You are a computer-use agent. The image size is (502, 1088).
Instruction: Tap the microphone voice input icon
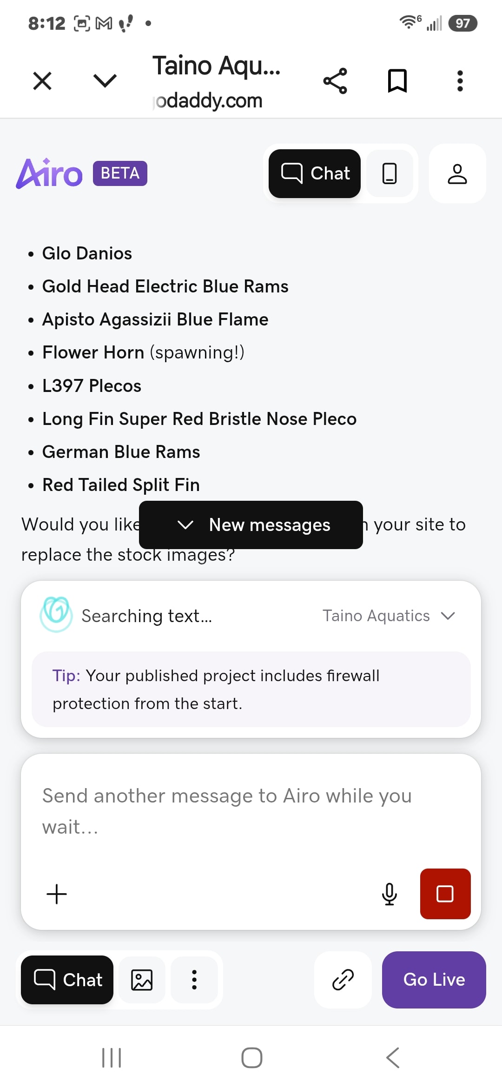[x=390, y=894]
